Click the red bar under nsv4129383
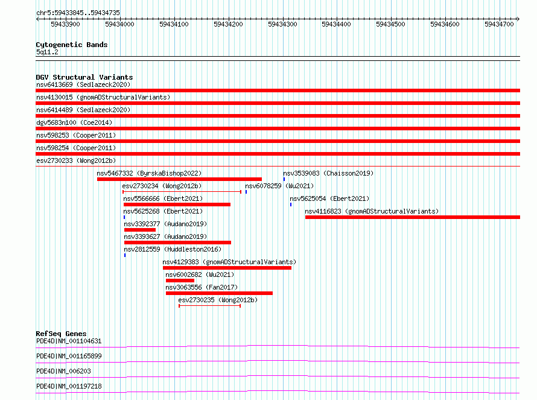537x400 pixels. tap(227, 268)
